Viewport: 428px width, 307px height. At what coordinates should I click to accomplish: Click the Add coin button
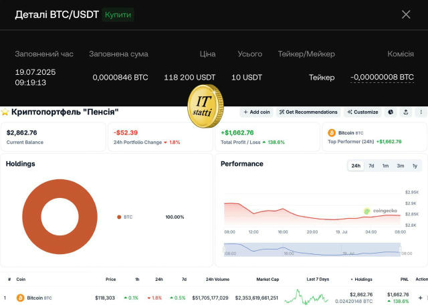pyautogui.click(x=257, y=112)
